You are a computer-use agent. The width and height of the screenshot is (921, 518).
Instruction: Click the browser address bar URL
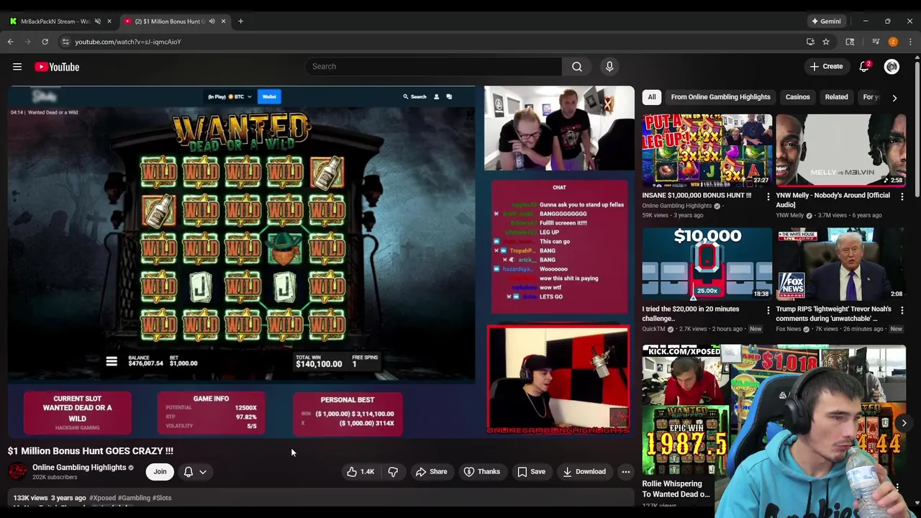[x=128, y=42]
